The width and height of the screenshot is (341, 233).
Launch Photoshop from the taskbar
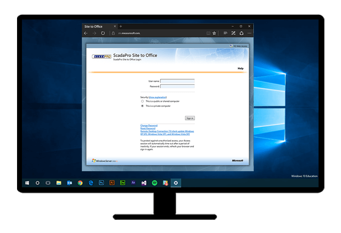pos(101,183)
